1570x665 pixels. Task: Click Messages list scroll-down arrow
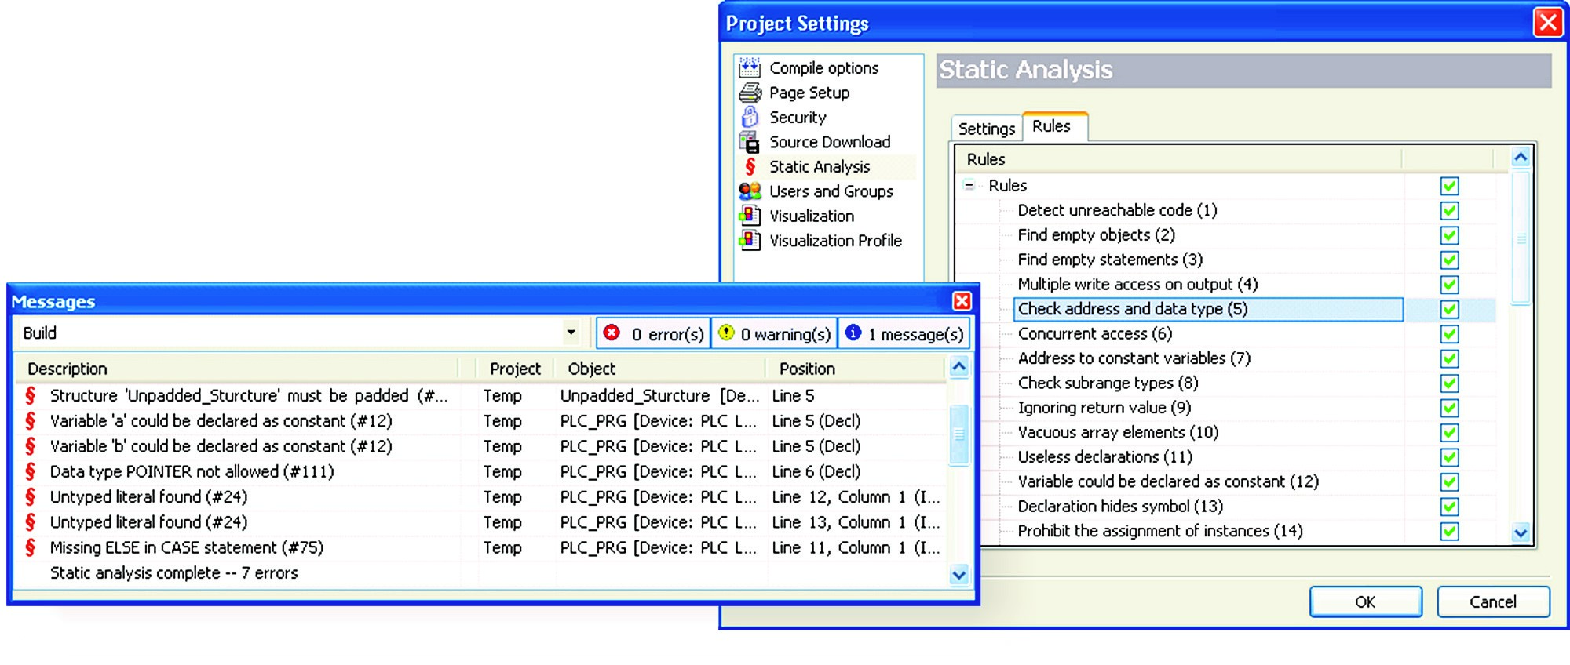coord(958,575)
